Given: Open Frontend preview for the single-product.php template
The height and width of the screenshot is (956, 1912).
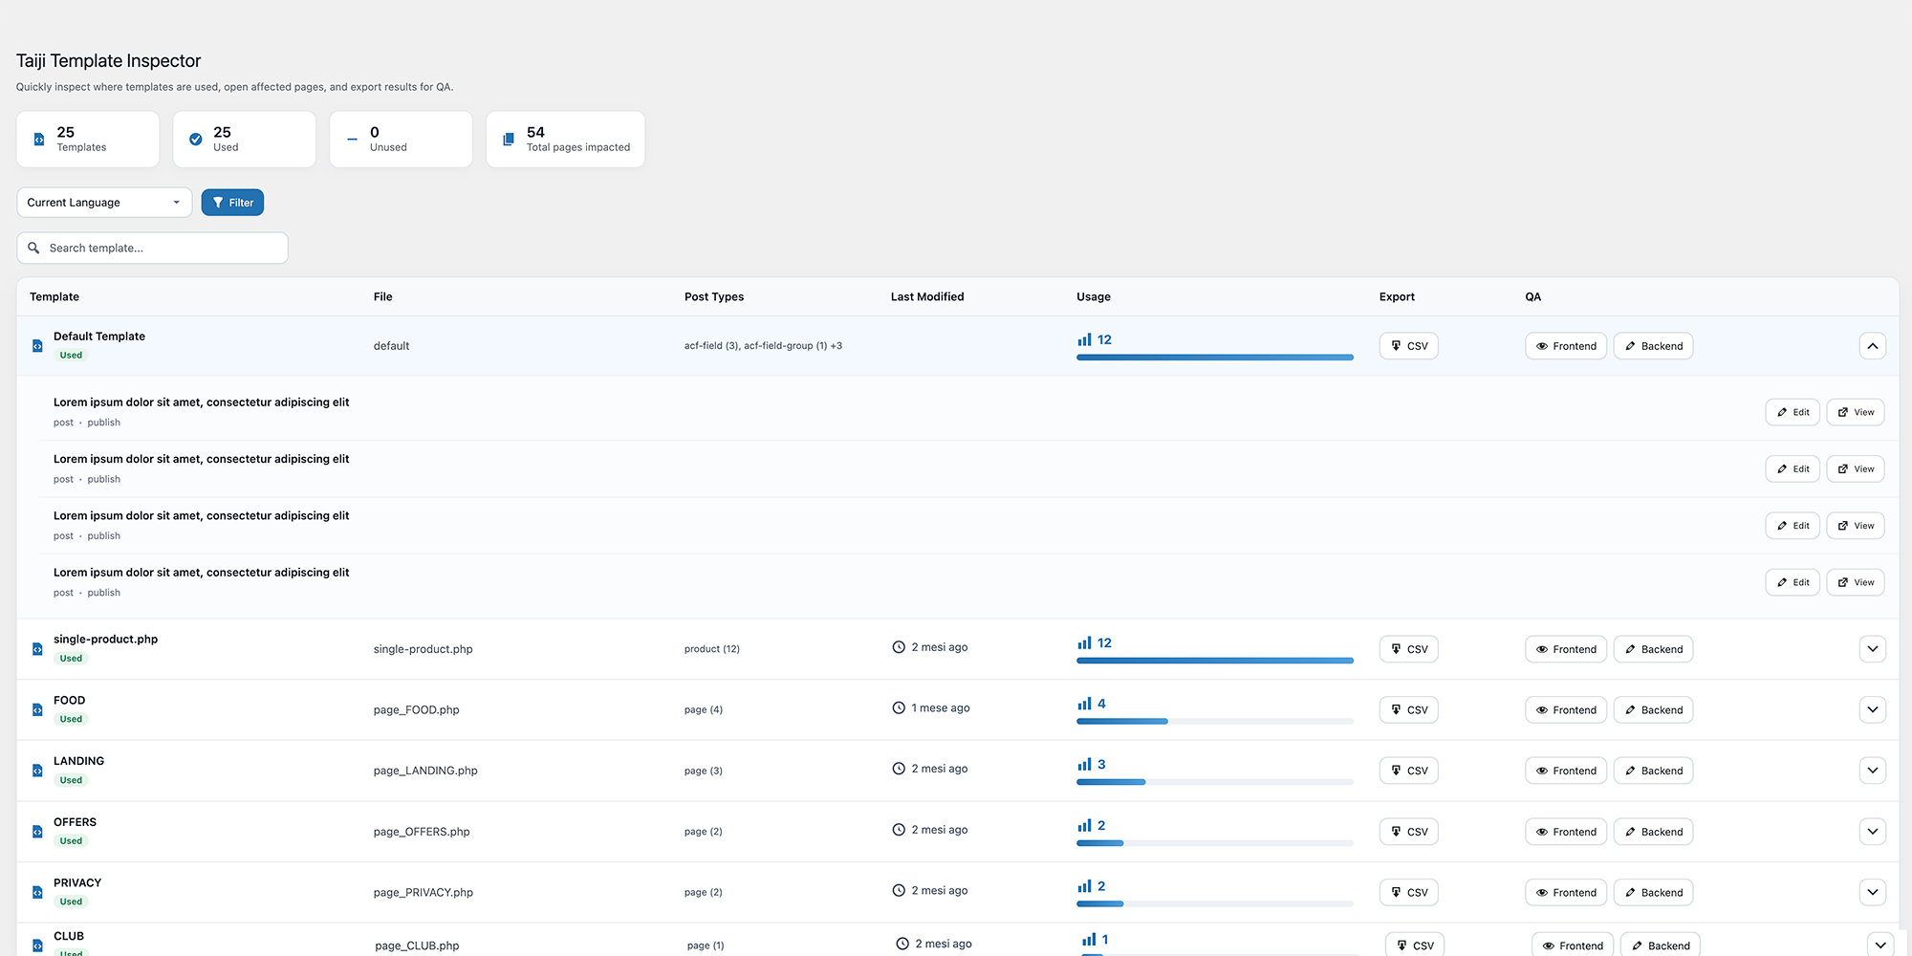Looking at the screenshot, I should pyautogui.click(x=1565, y=649).
